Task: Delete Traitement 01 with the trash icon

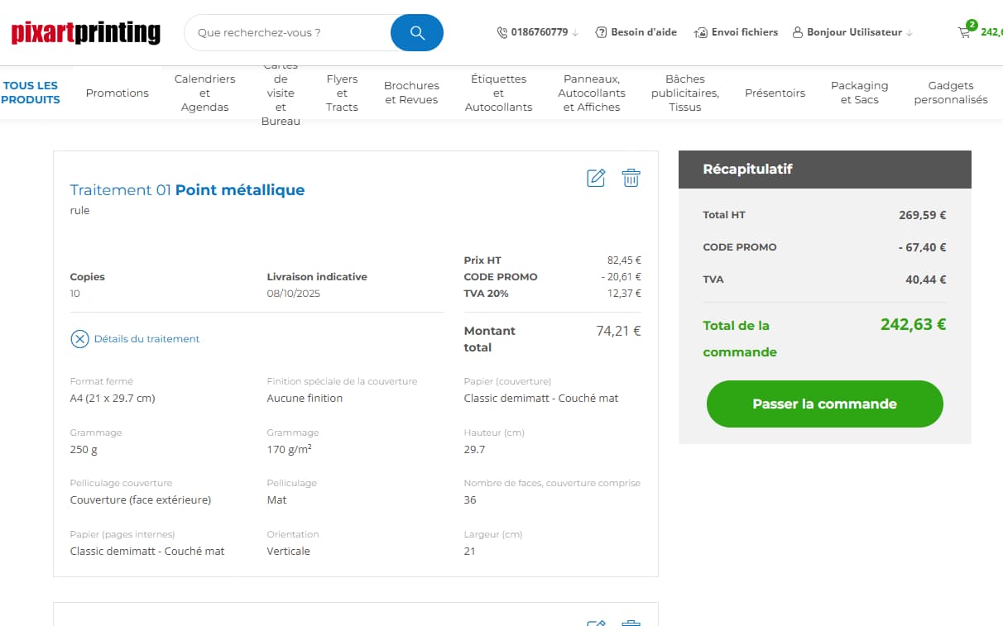Action: [x=631, y=178]
